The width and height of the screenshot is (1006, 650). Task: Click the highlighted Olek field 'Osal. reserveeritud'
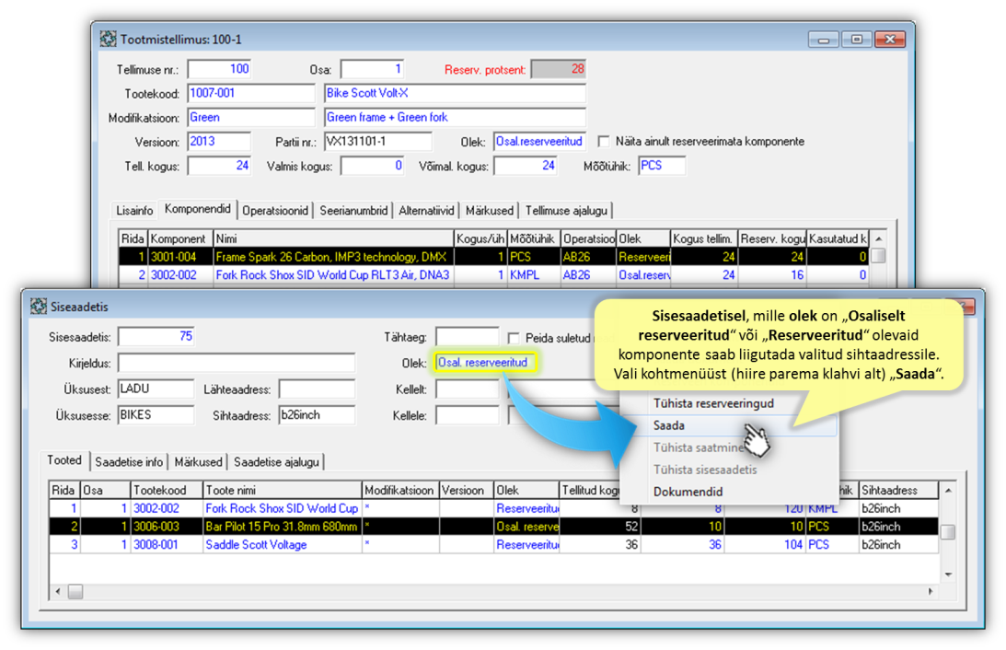486,363
